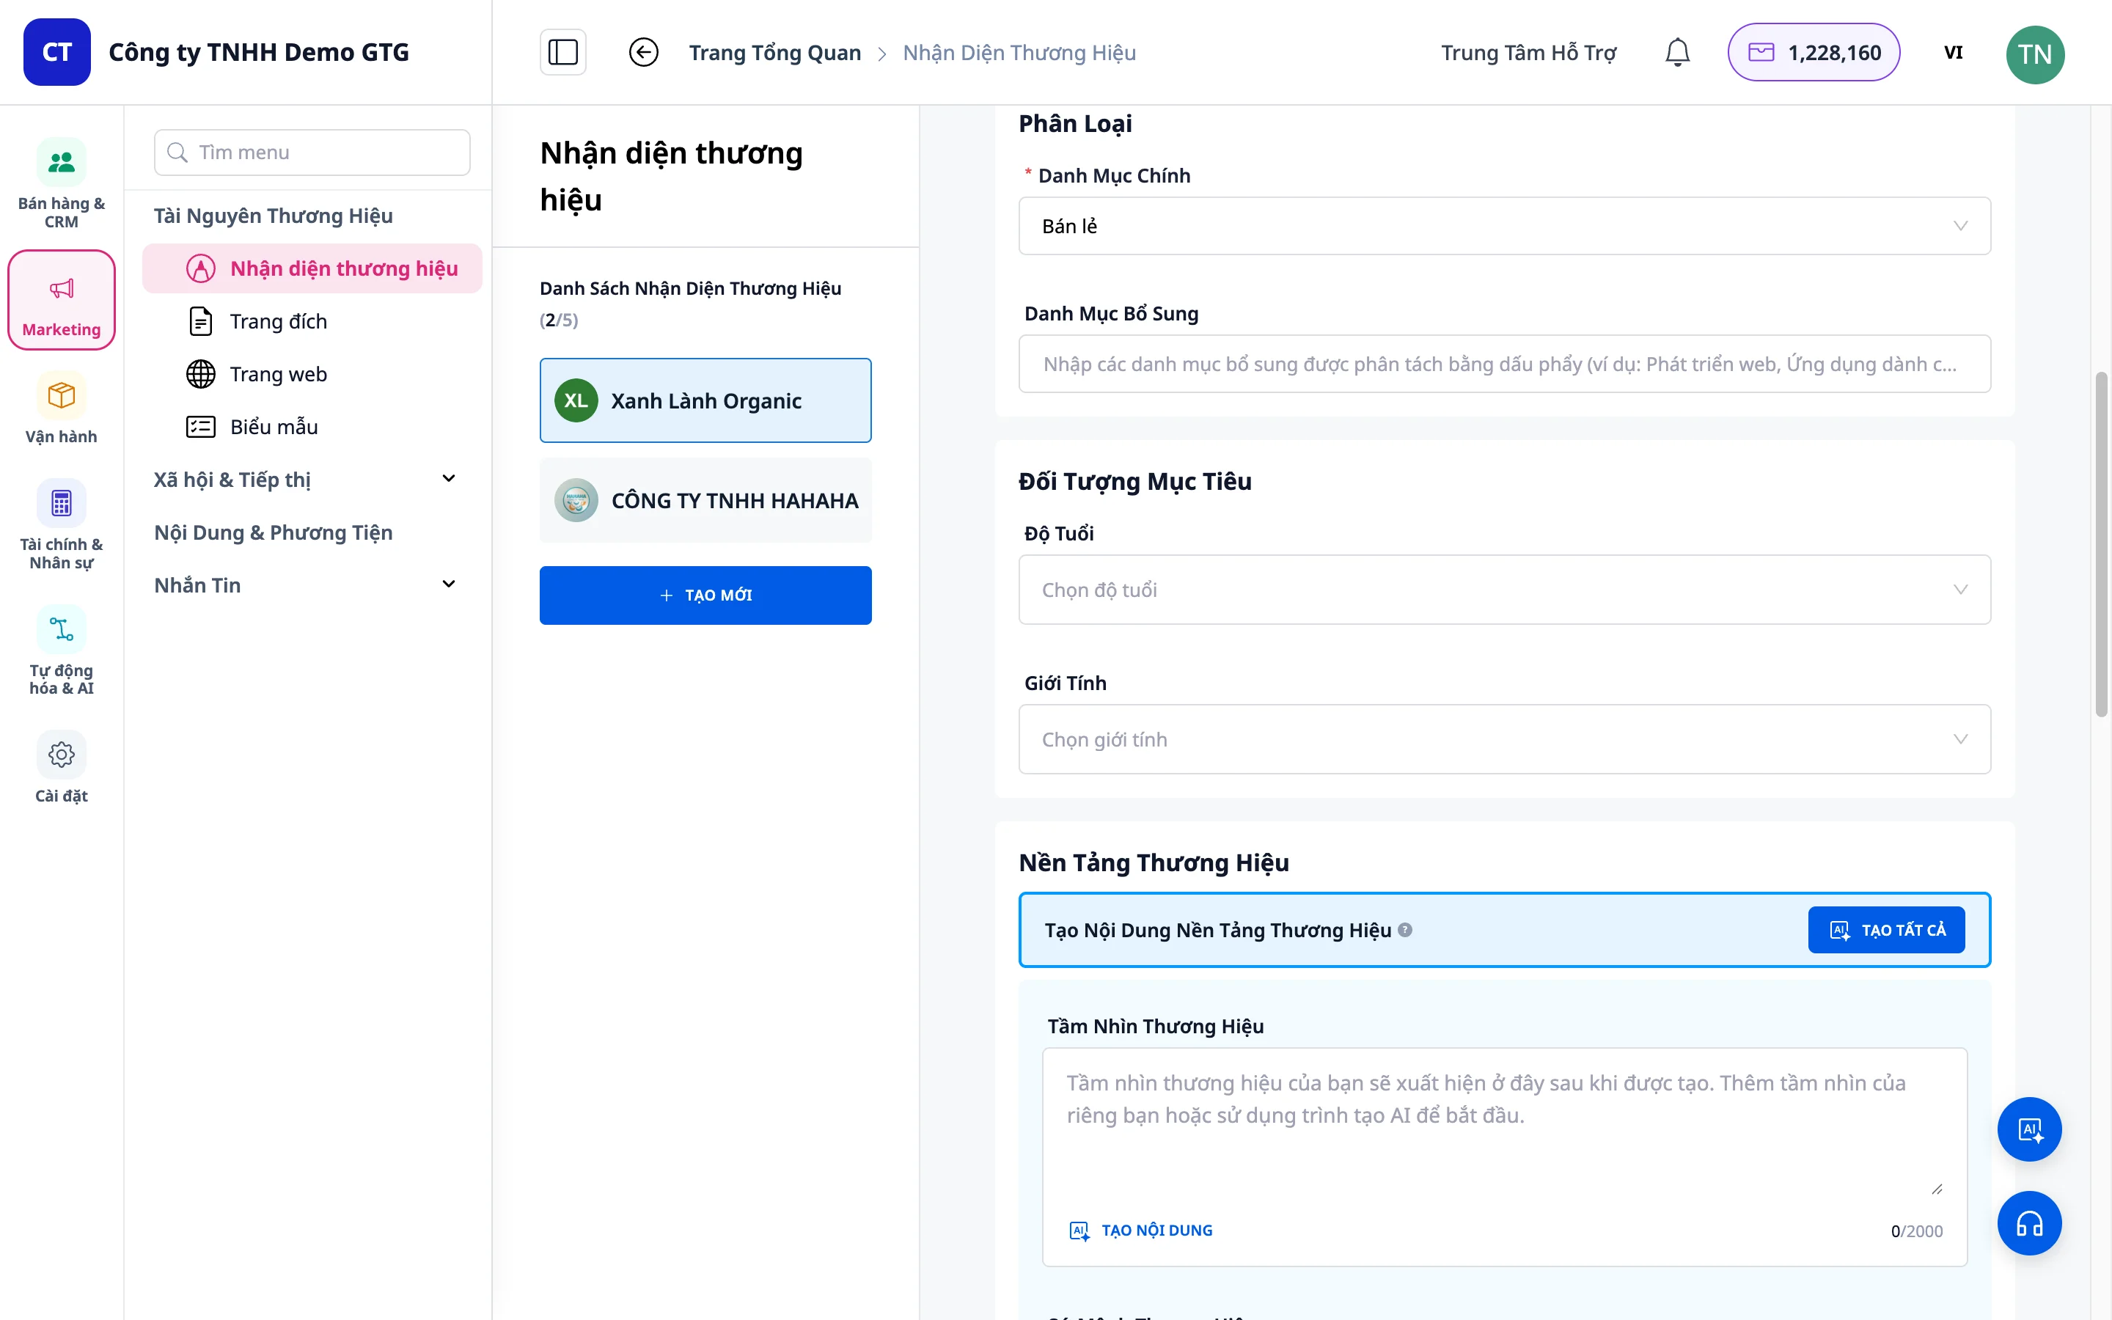Expand the Nhắn Tin menu section
This screenshot has height=1320, width=2112.
(x=307, y=585)
